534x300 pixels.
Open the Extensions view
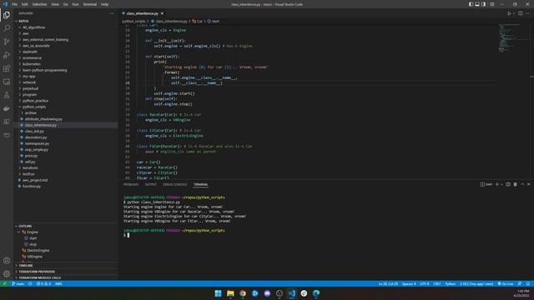point(7,68)
